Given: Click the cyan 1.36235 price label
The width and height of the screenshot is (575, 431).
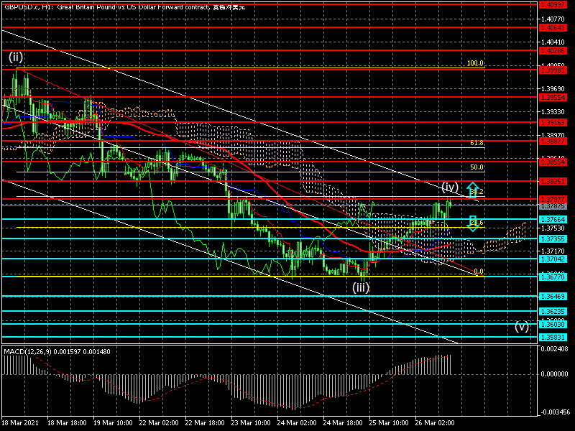Looking at the screenshot, I should (x=553, y=312).
